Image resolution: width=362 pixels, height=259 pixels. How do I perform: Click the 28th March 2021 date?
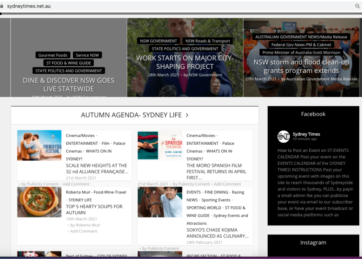pos(163,75)
